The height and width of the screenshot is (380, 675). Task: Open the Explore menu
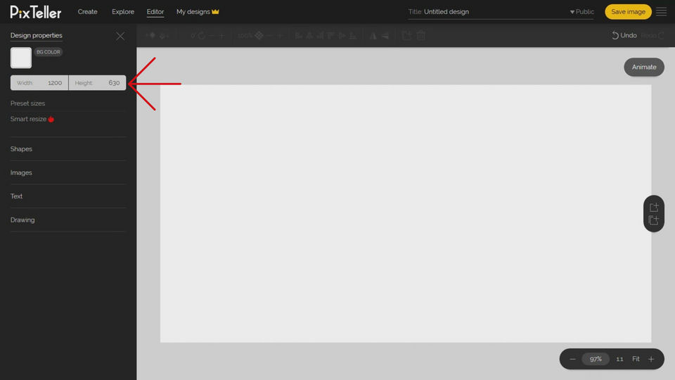coord(123,12)
